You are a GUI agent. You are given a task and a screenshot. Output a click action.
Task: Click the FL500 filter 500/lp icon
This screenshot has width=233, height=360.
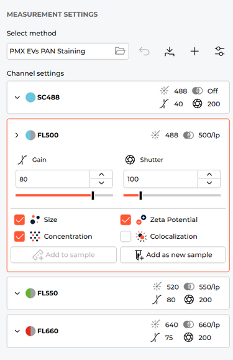188,135
